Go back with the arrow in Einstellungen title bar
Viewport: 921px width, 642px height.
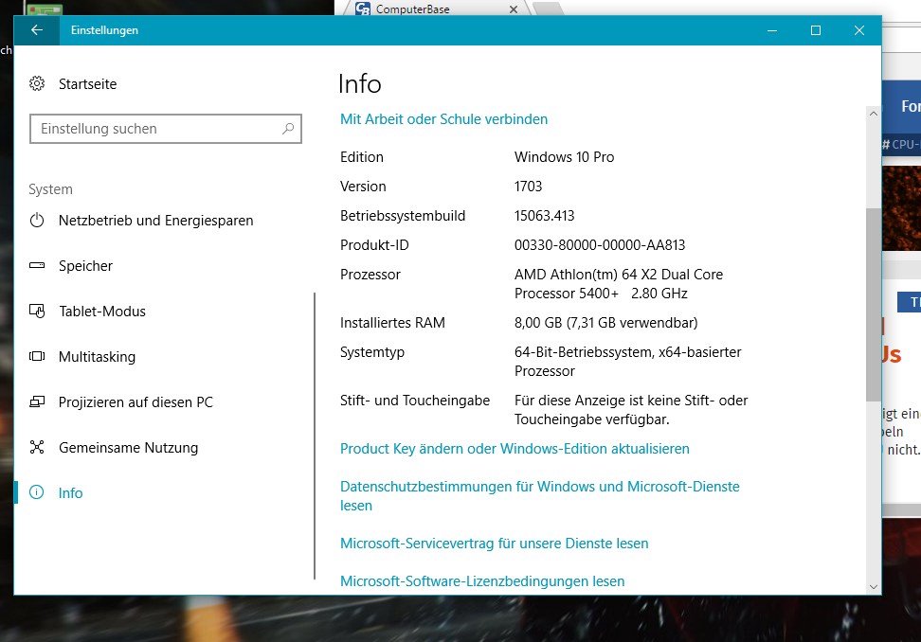pos(36,30)
